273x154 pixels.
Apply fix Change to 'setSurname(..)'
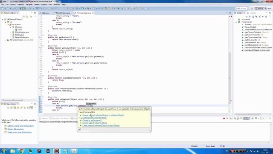(x=92, y=120)
